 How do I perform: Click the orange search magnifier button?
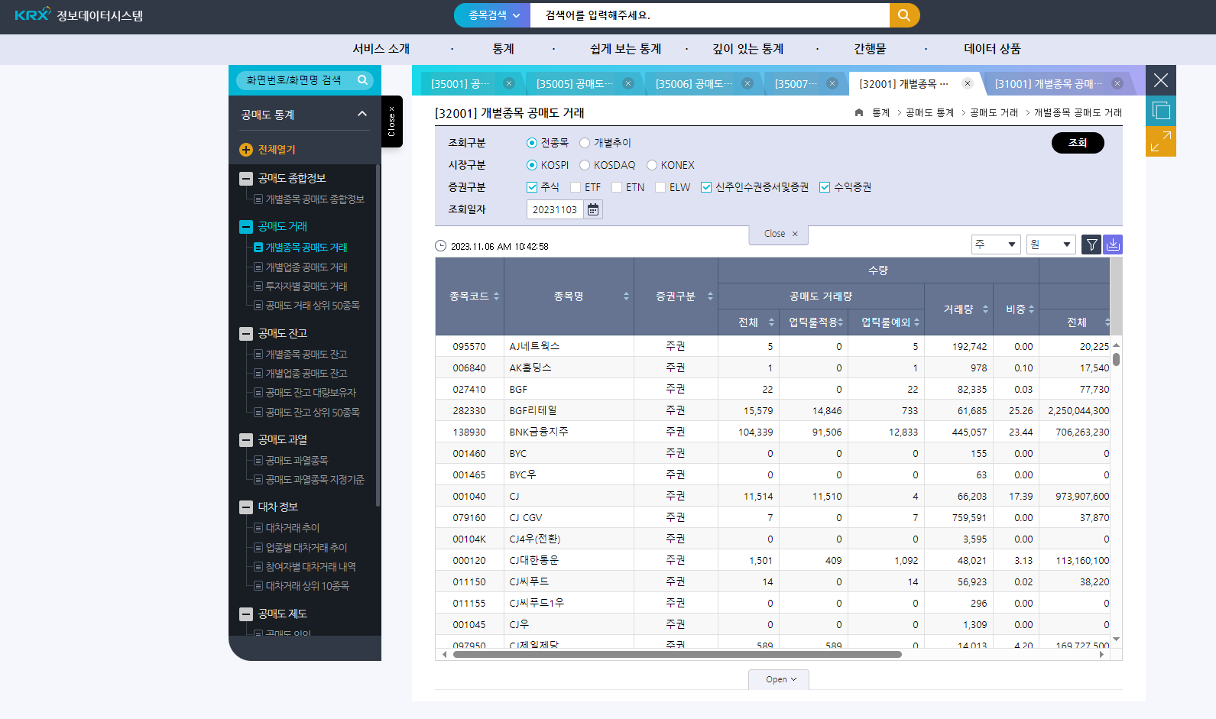[904, 15]
